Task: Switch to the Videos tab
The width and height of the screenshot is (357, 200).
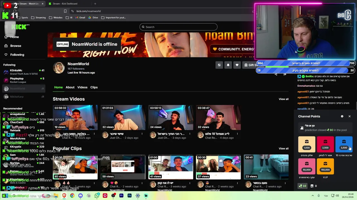Action: 82,87
